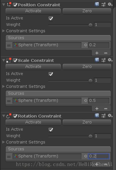
Task: Uncheck Is Active under Scale Constraint
Action: click(x=51, y=74)
